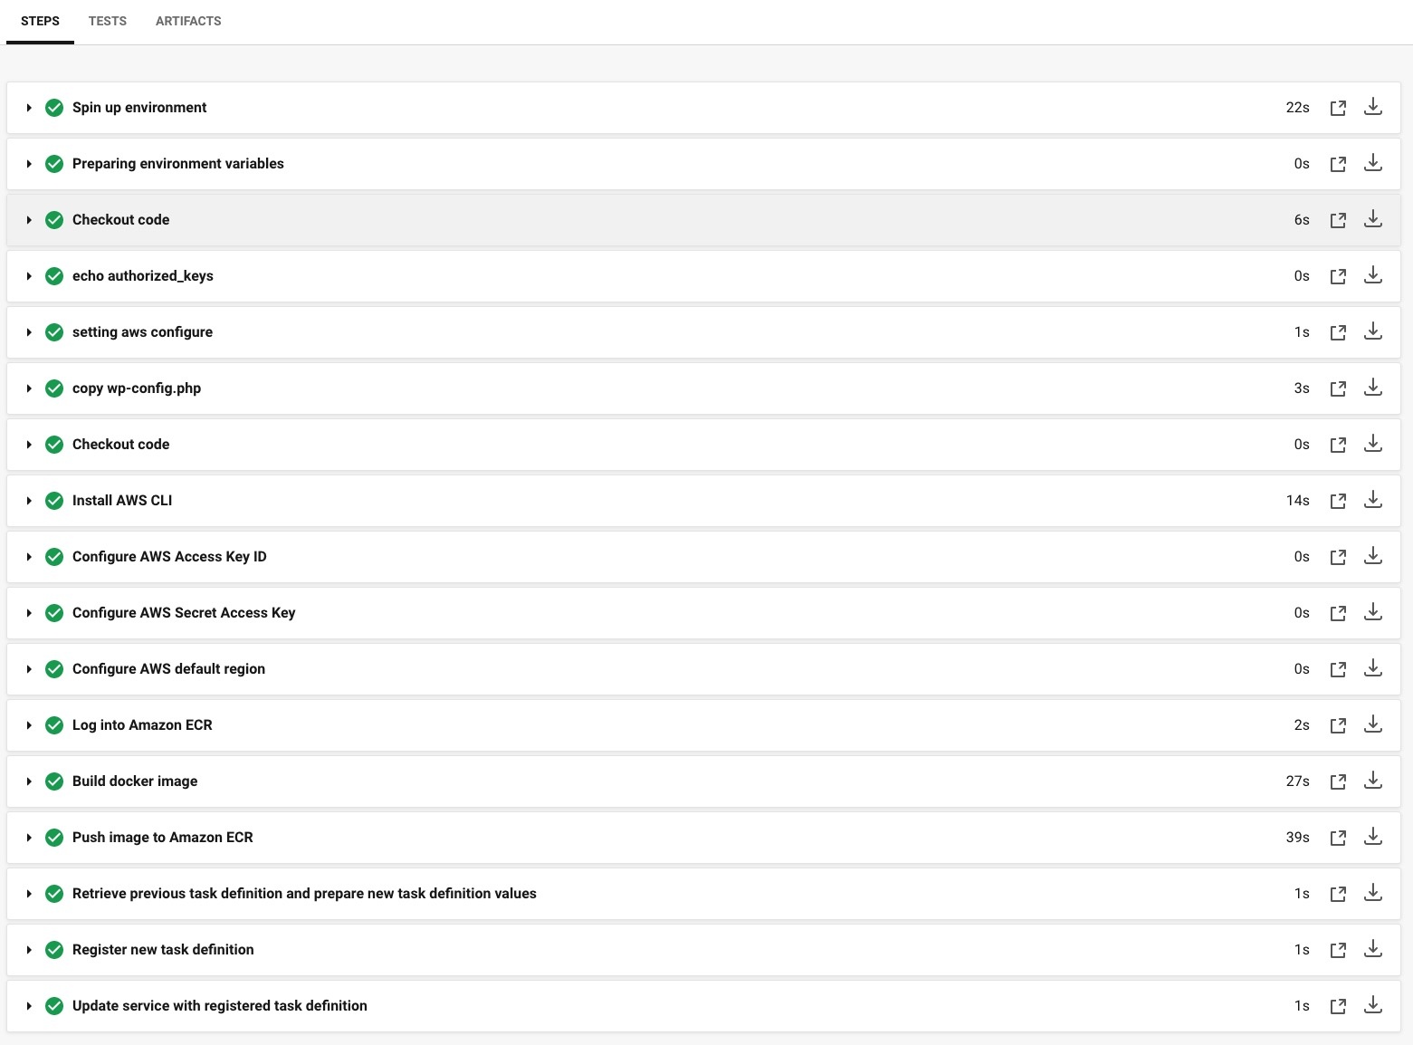Open Register new task definition in new tab
This screenshot has height=1045, width=1413.
pos(1338,950)
